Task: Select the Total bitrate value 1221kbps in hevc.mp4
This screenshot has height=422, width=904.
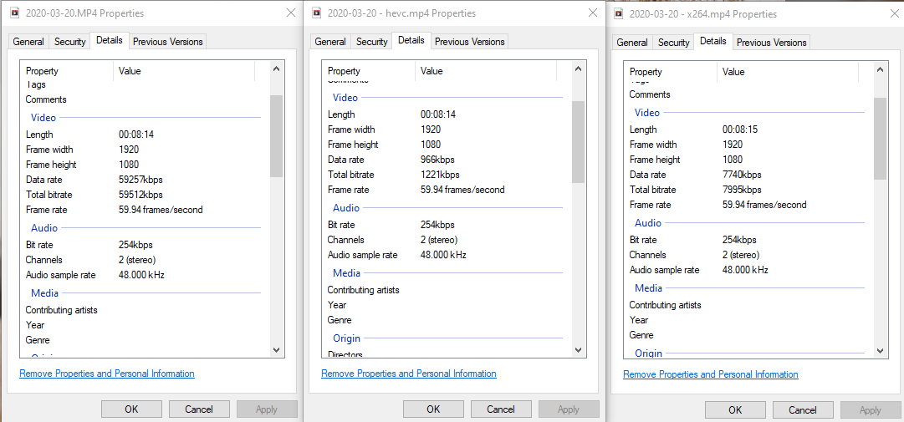Action: [440, 175]
